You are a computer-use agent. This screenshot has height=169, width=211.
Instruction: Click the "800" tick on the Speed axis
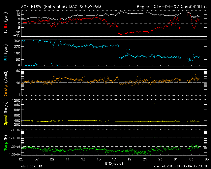pyautogui.click(x=17, y=110)
